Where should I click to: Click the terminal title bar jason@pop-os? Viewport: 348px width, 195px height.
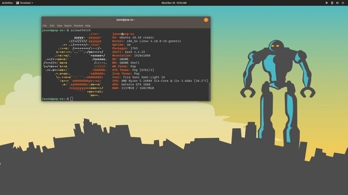[126, 20]
